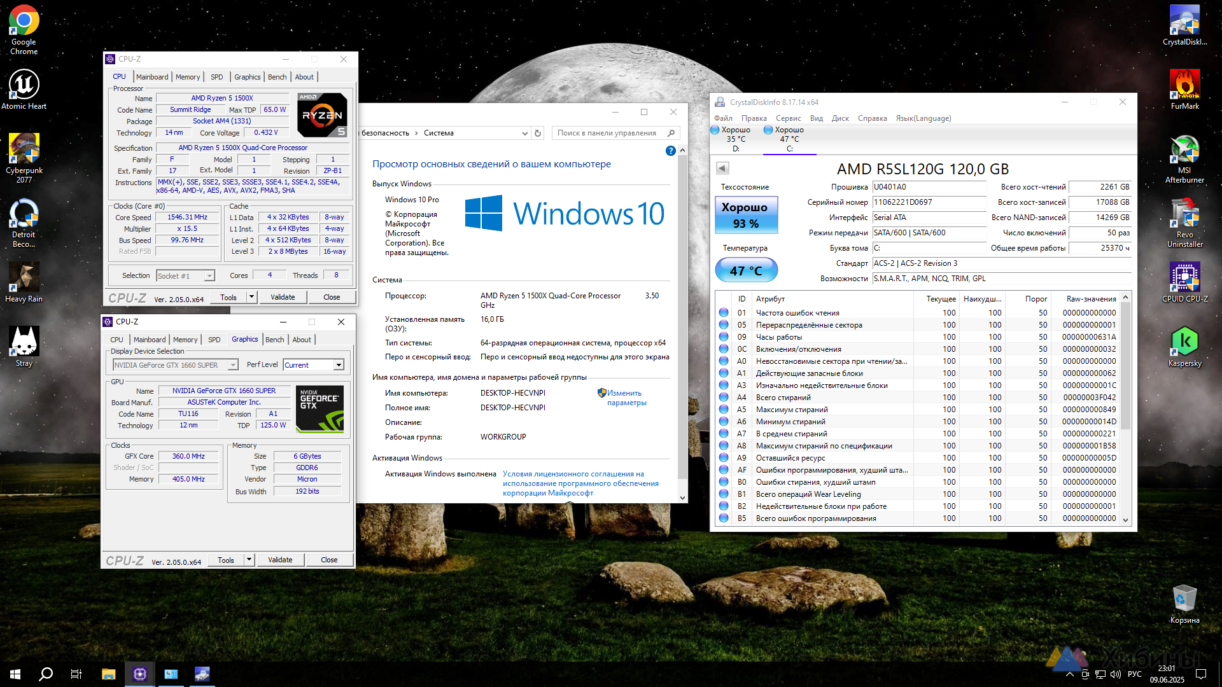
Task: Refresh System control panel address bar
Action: coord(538,133)
